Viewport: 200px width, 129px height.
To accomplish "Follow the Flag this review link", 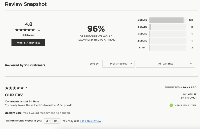I will tap(91, 121).
